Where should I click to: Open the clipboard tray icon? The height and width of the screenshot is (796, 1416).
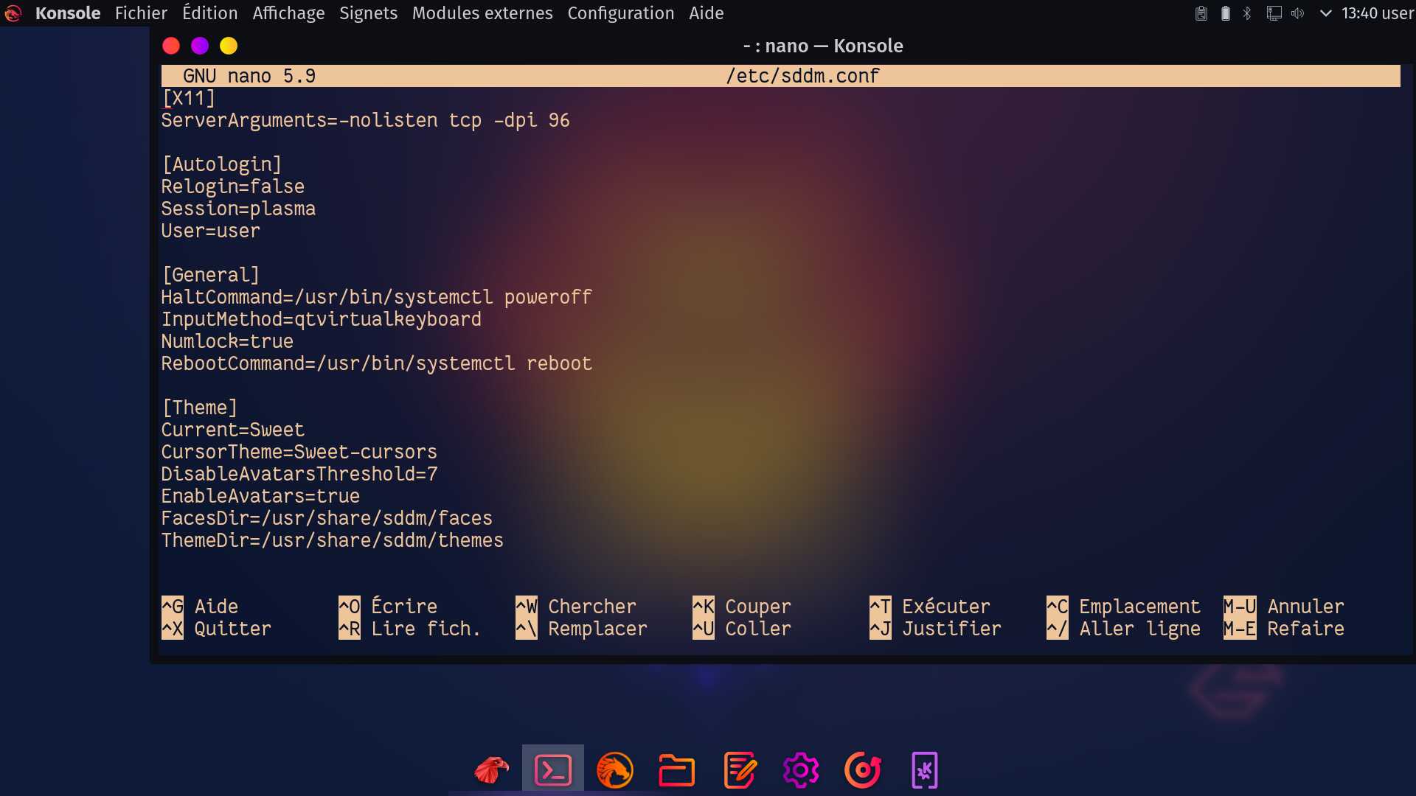(1201, 13)
